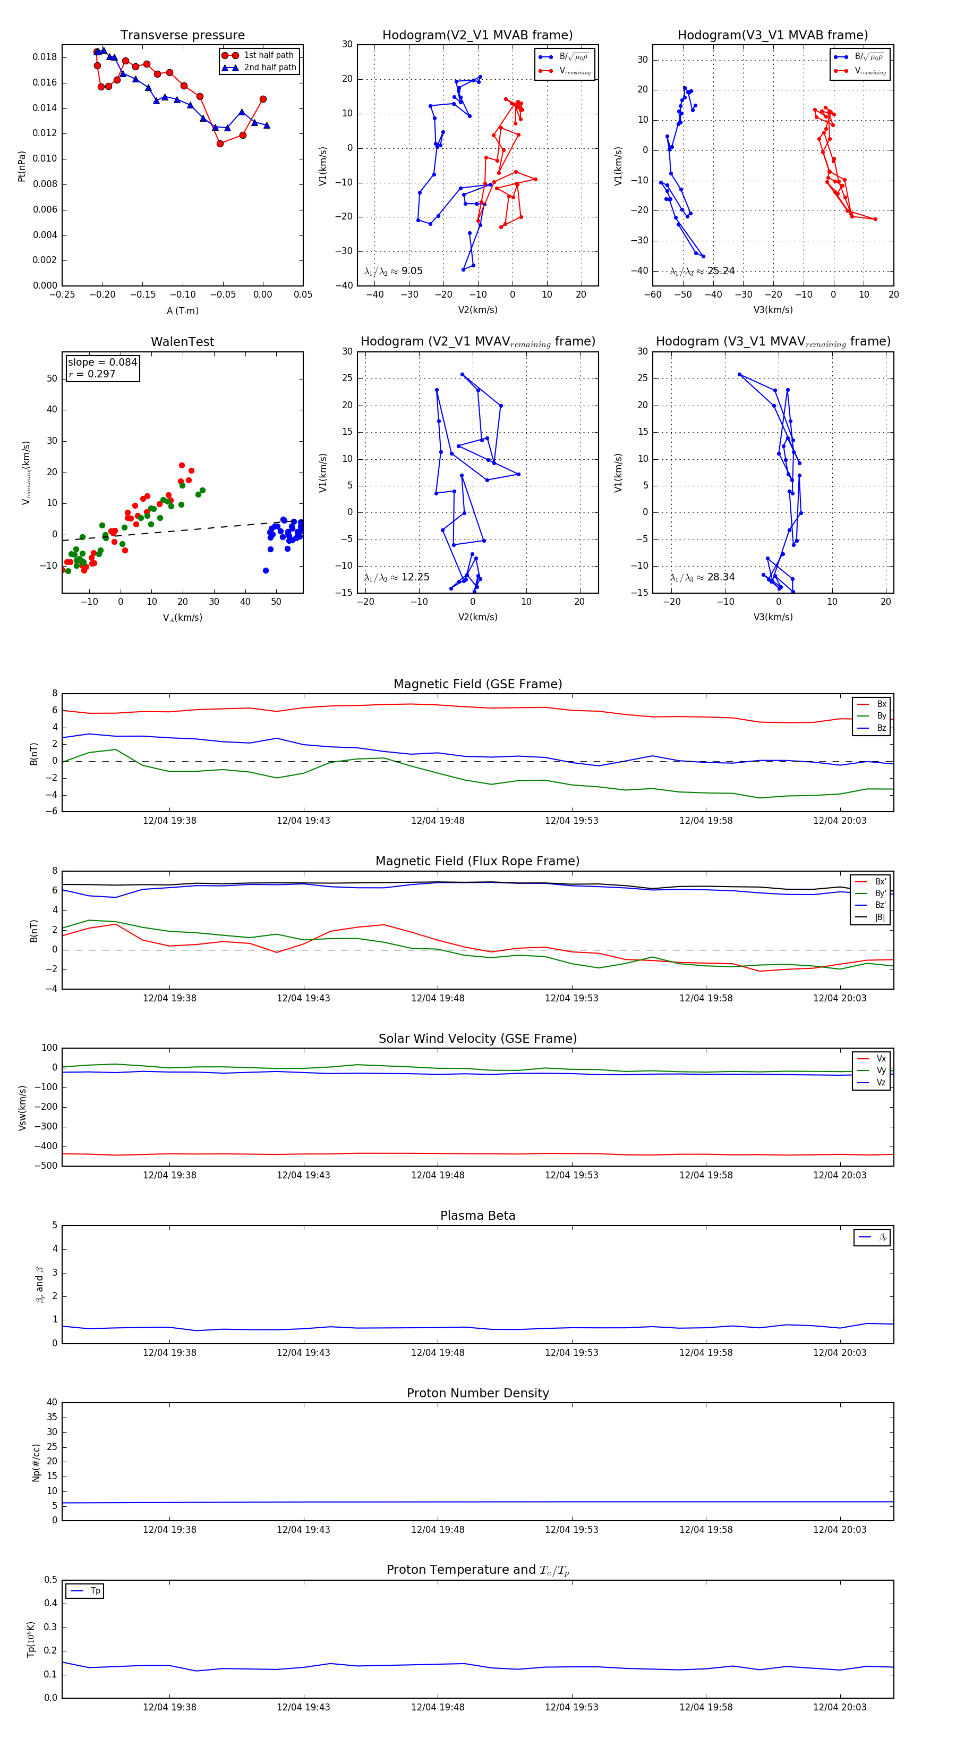Click '12/04 19:48' tick under Solar Wind Velocity plot

[438, 1175]
